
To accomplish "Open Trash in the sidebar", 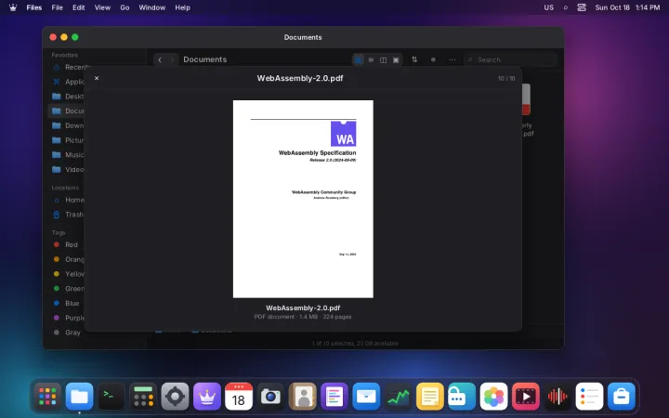I will 68,215.
